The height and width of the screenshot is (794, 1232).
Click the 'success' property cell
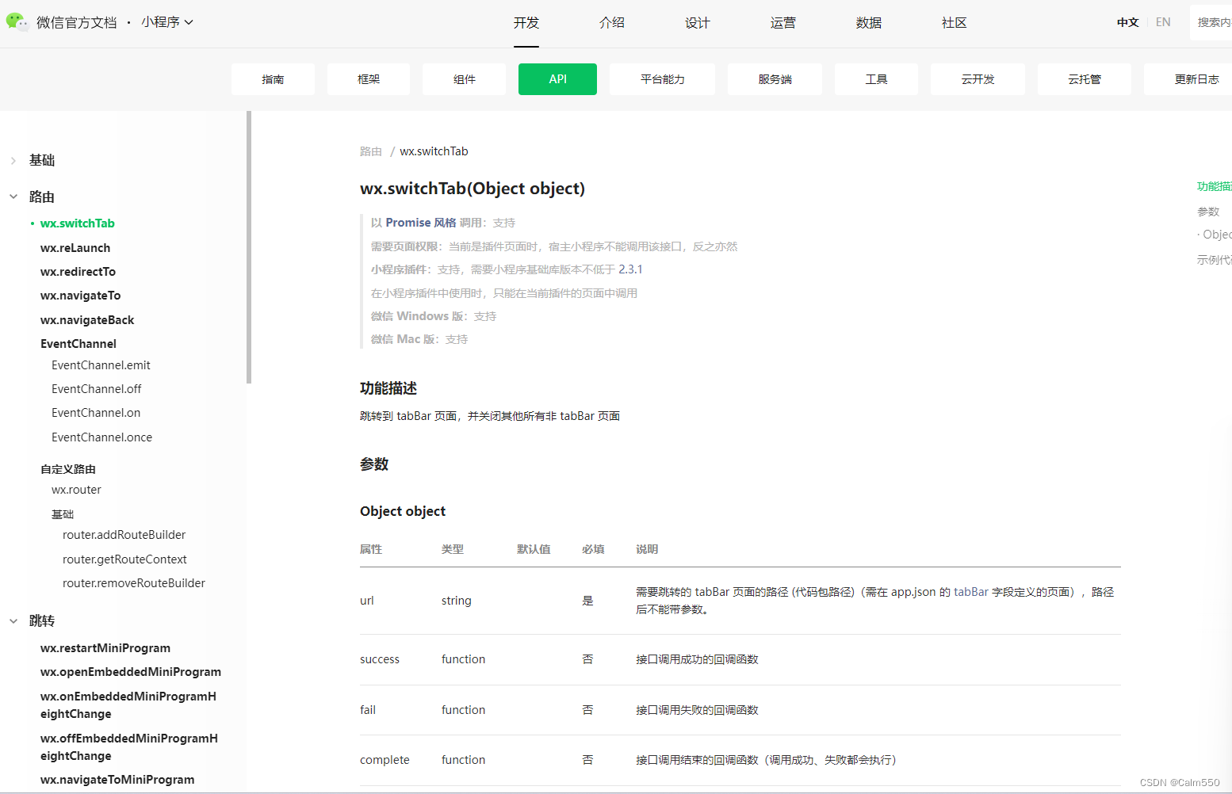(380, 659)
